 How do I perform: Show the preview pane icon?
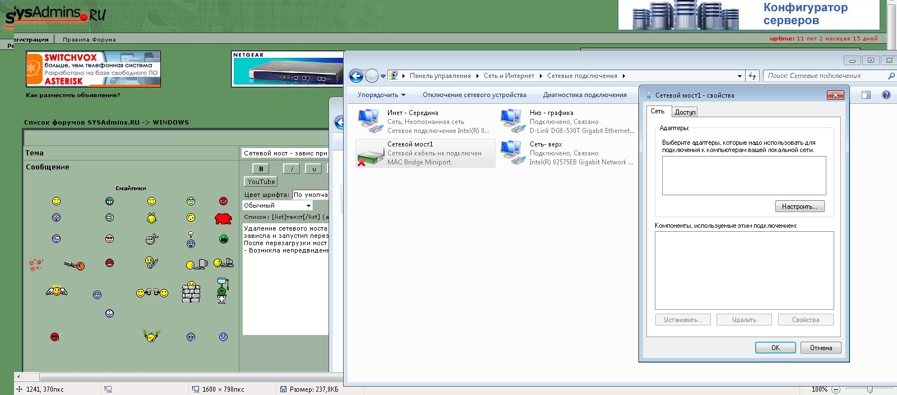click(866, 95)
